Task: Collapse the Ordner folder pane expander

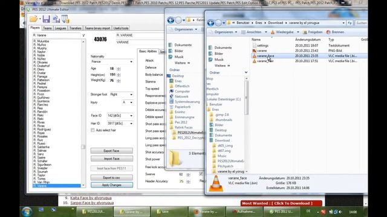Action: (246, 72)
